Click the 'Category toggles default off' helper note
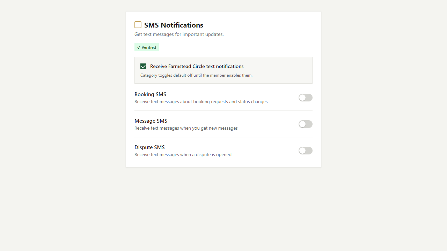The width and height of the screenshot is (447, 251). pos(196,75)
